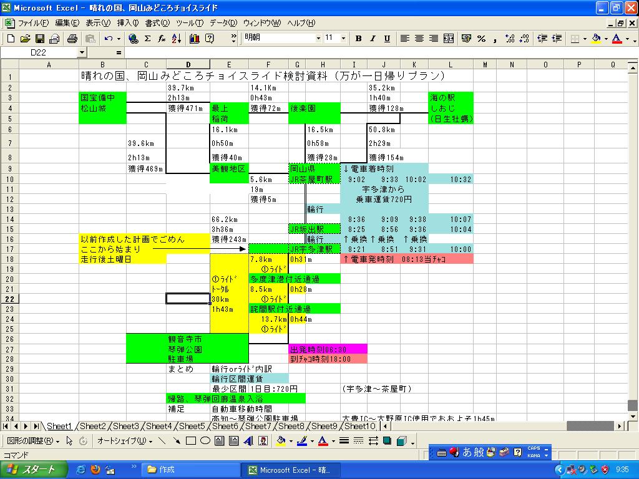Click the AutoSum sigma icon
Screen dimensions: 639x479
coord(147,39)
